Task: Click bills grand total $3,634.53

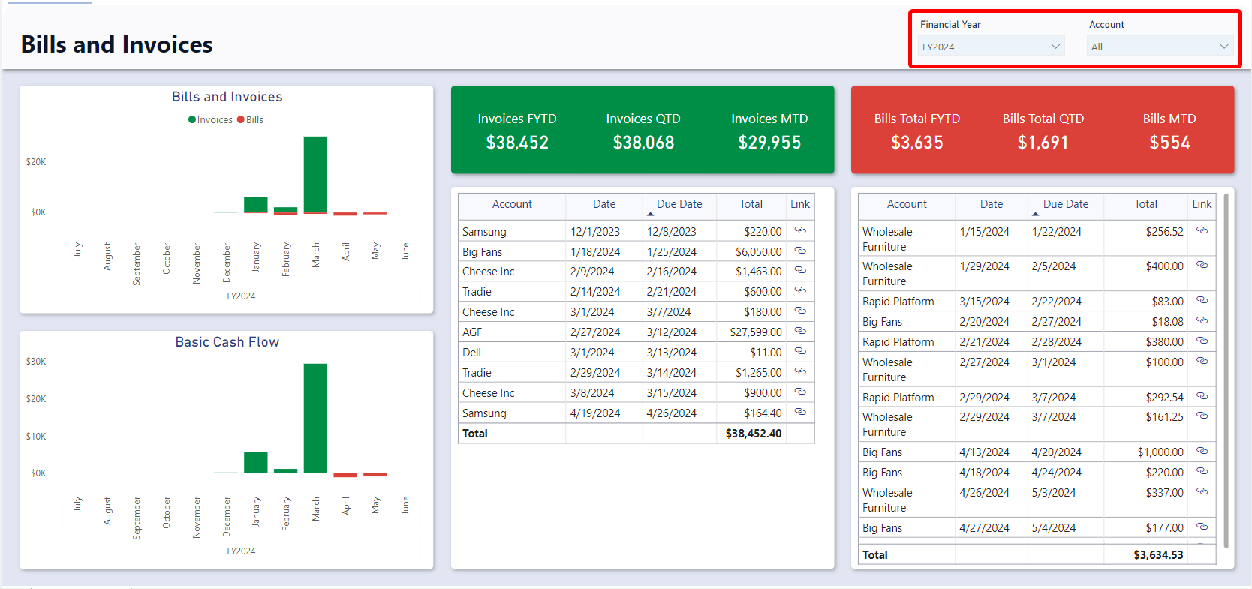Action: pos(1158,555)
